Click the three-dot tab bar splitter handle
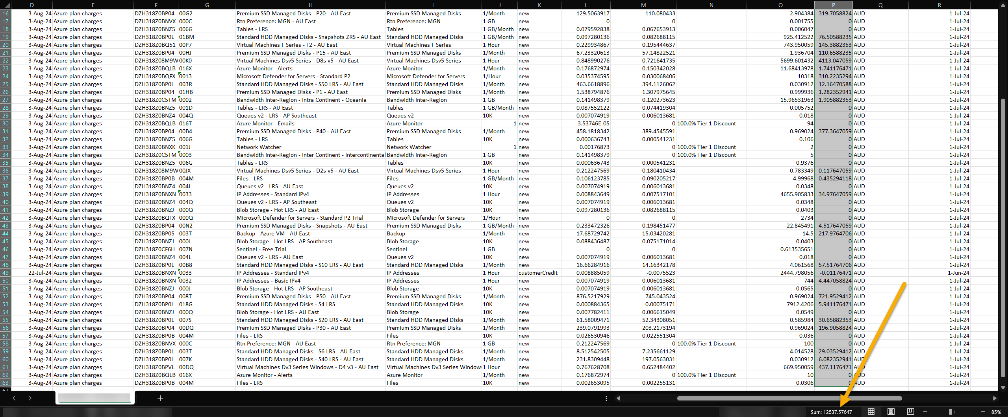This screenshot has height=417, width=1008. click(x=606, y=399)
